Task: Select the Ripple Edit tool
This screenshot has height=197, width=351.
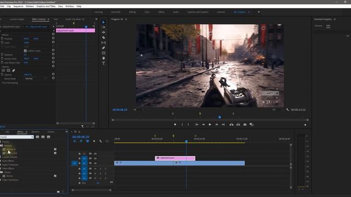Action: [x=104, y=32]
